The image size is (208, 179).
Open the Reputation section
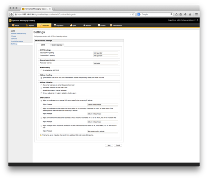pyautogui.click(x=59, y=25)
